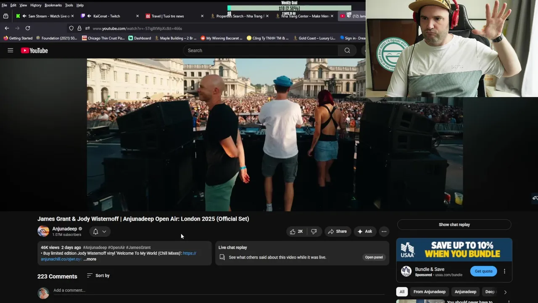This screenshot has height=303, width=538.
Task: Share the video
Action: click(x=338, y=231)
